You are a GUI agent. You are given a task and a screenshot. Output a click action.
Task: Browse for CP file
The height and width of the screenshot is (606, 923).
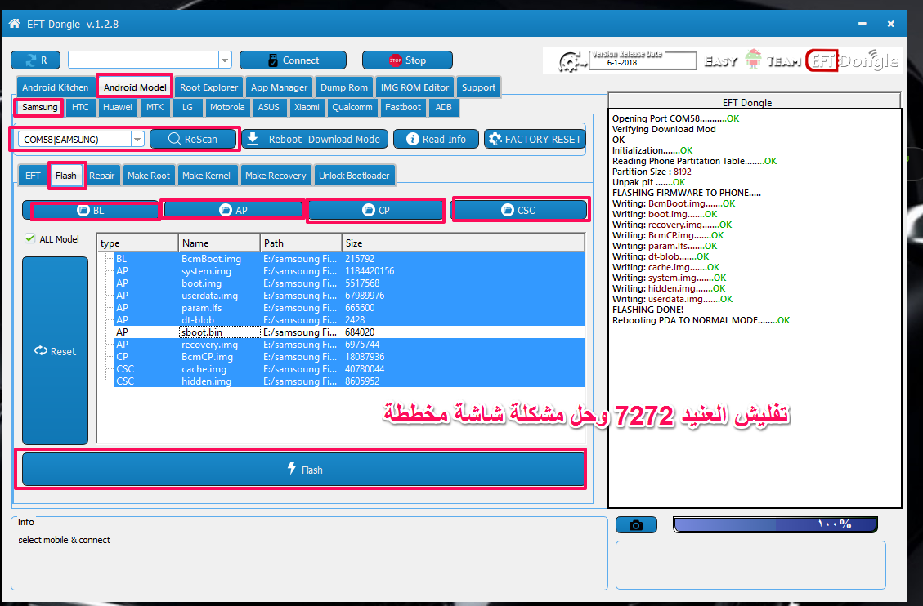point(376,210)
